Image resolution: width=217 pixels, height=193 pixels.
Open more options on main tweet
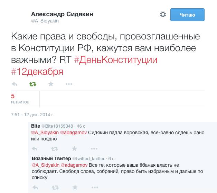click(69, 84)
